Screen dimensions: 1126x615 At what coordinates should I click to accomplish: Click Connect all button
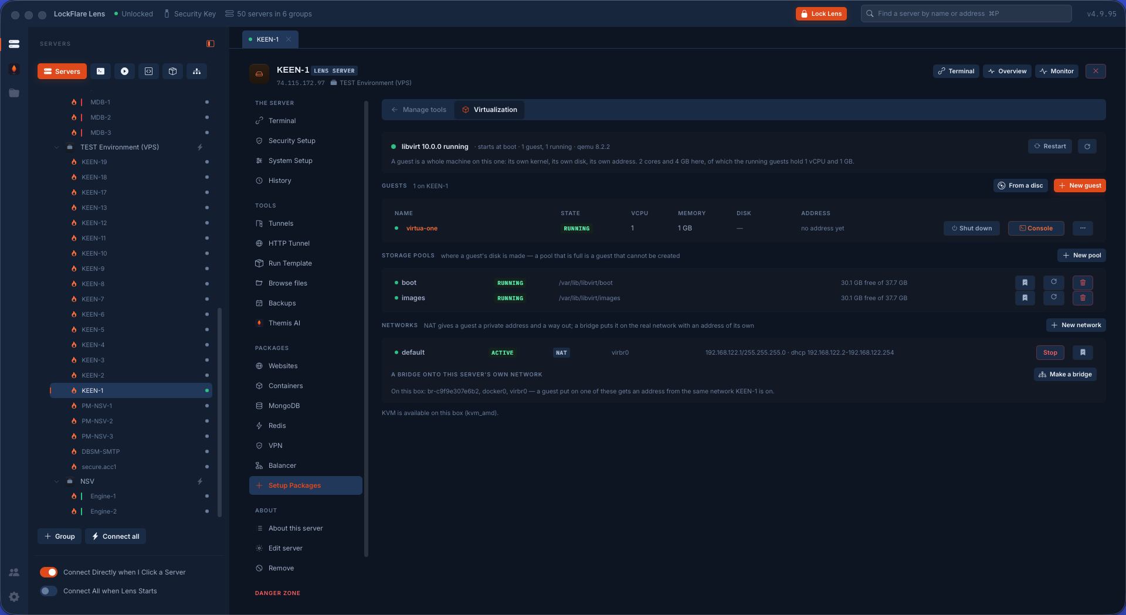point(116,536)
